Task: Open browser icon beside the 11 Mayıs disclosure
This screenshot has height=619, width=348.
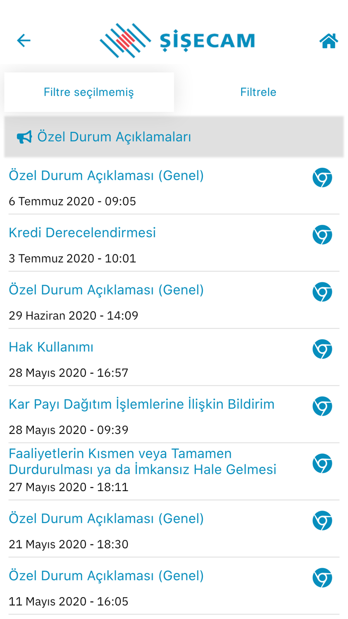Action: 322,578
